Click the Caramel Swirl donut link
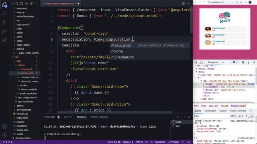The image size is (257, 144). click(x=218, y=42)
